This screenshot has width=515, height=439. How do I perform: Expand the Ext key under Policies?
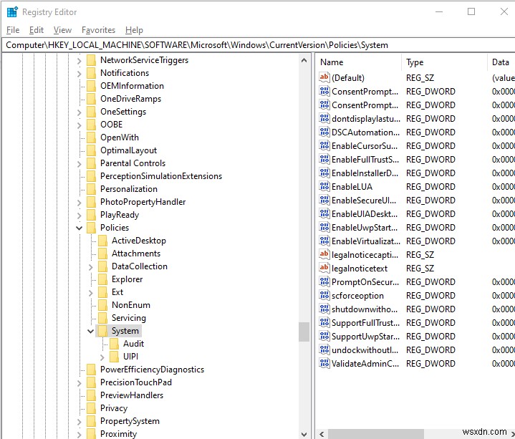click(91, 293)
